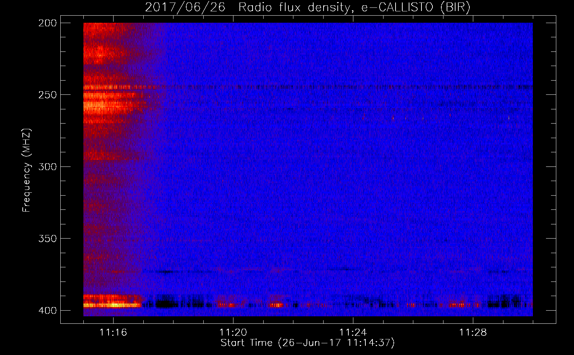
Task: Click the '11:20' time tick label
Action: pyautogui.click(x=233, y=332)
